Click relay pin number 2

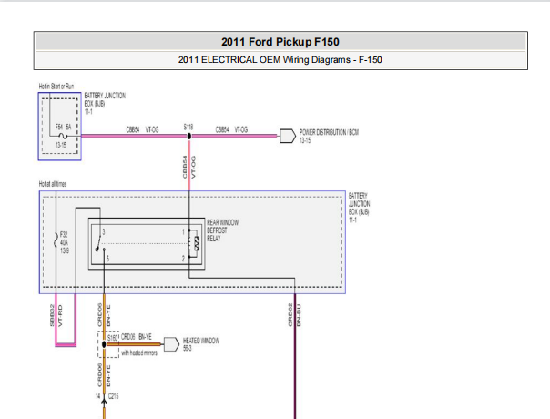point(183,259)
